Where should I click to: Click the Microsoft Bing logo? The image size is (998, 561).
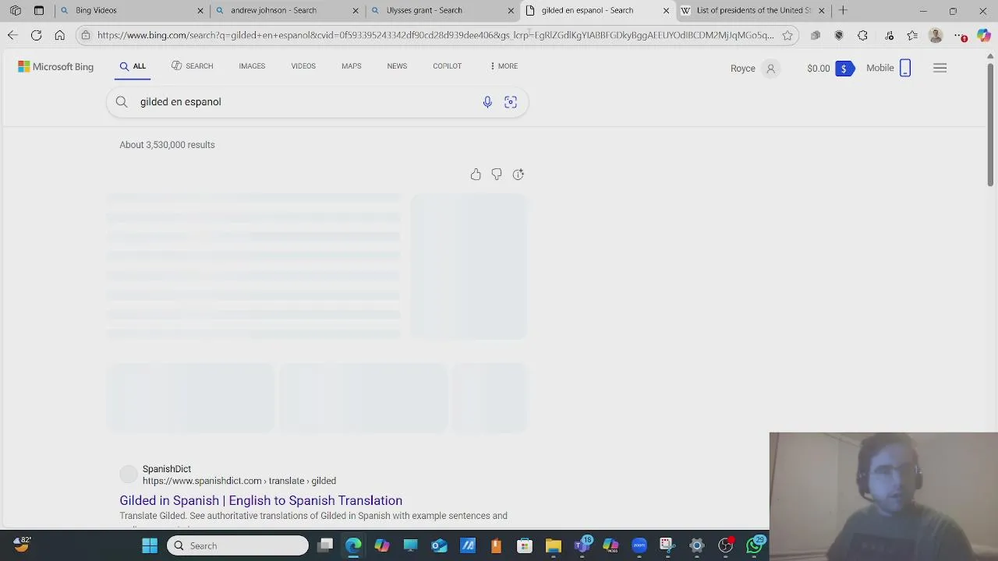55,67
